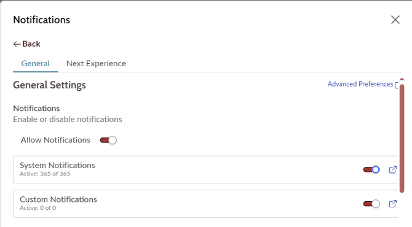The image size is (412, 227).
Task: Click the vertical scrollbar thumb
Action: tap(402, 139)
